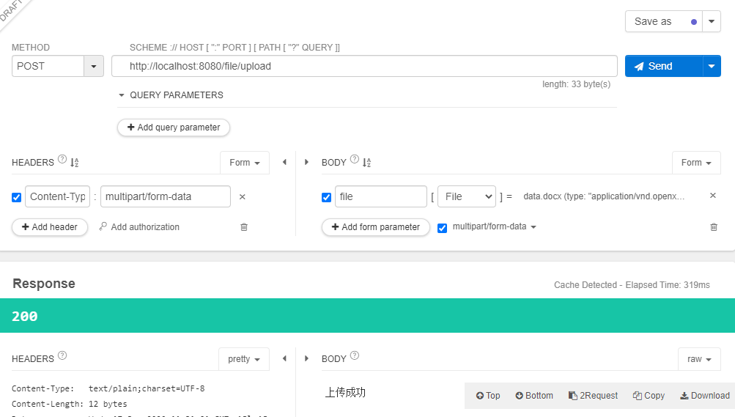Image resolution: width=735 pixels, height=417 pixels.
Task: Collapse the request headers pane left arrow
Action: click(284, 162)
